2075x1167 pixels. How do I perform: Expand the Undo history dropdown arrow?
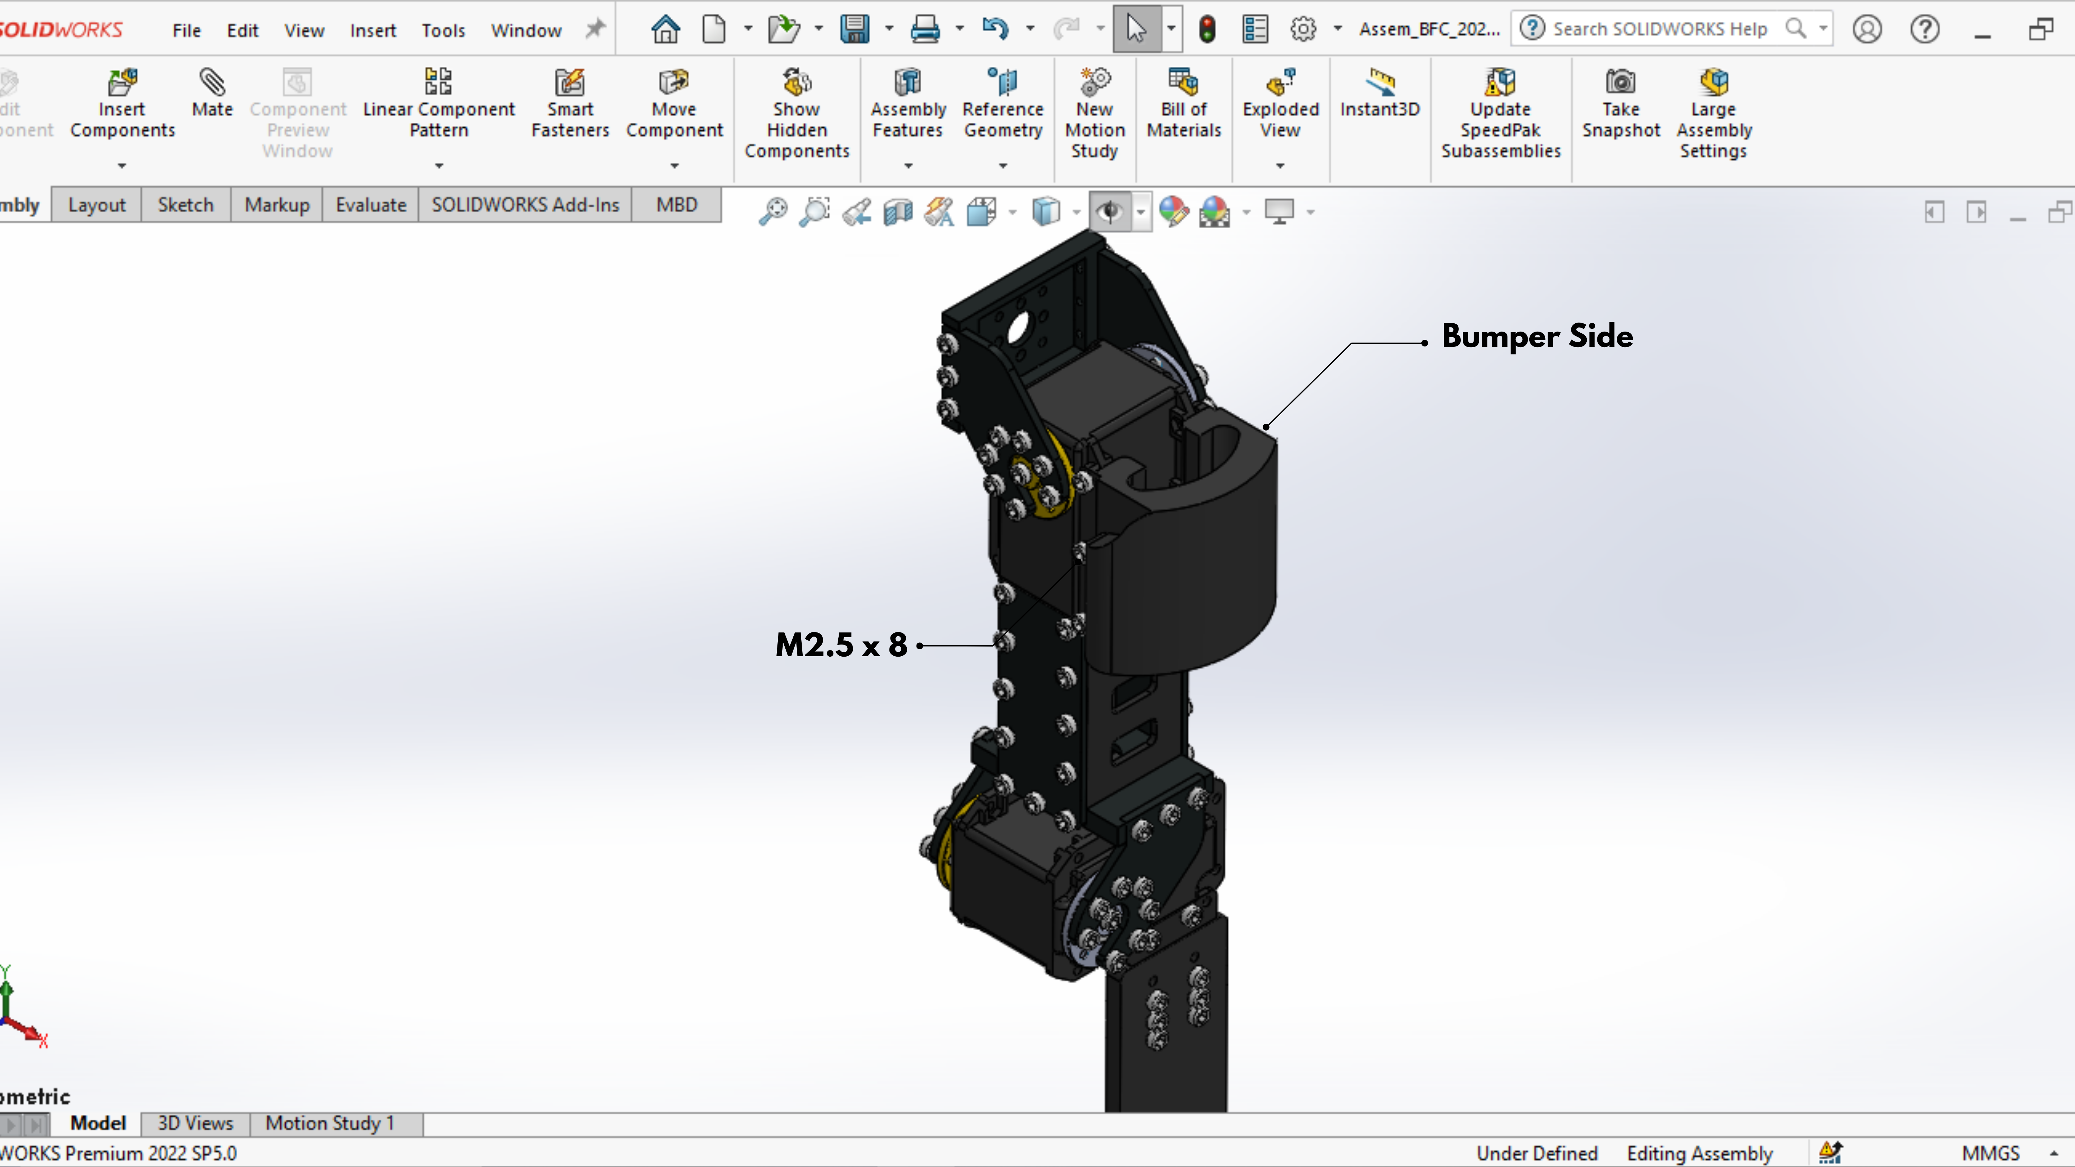click(x=1030, y=29)
